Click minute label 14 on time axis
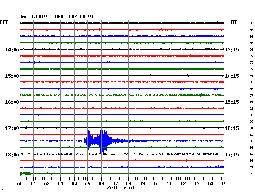 (x=210, y=183)
